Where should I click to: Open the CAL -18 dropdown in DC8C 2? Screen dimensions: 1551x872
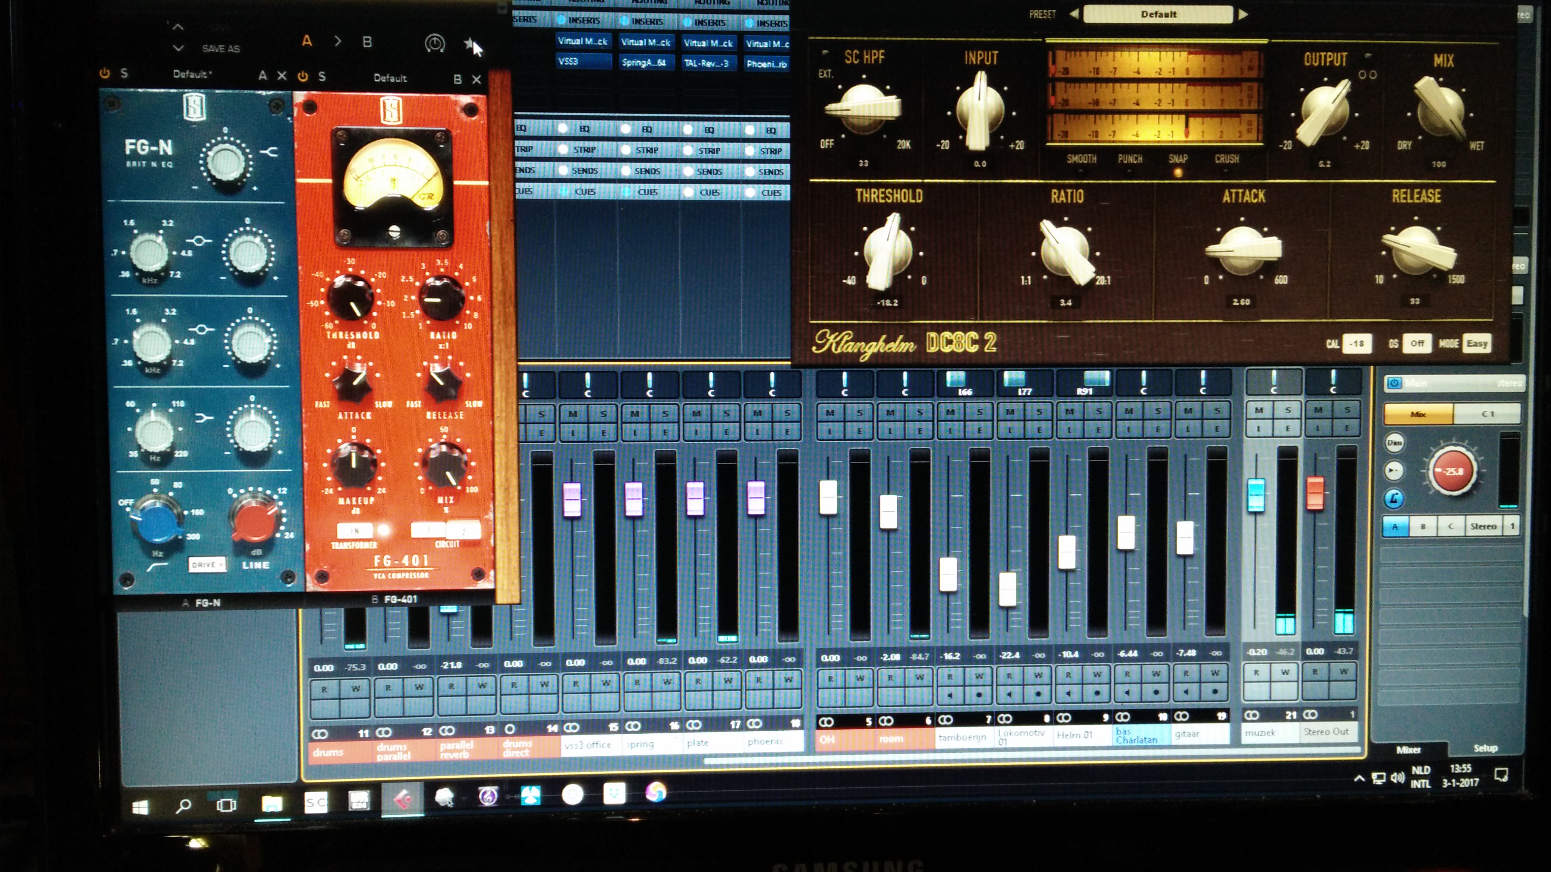(x=1357, y=344)
